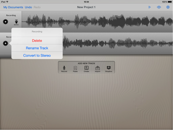Open Dropbox import icon
Screen dimensions: 173x130
click(x=109, y=68)
